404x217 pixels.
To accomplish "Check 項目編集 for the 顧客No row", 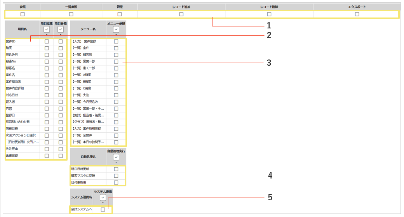I will (x=47, y=61).
